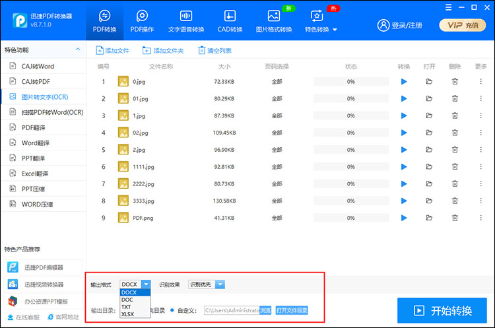The image size is (495, 328).
Task: Select 图片转文字(OCR) in sidebar
Action: click(44, 97)
